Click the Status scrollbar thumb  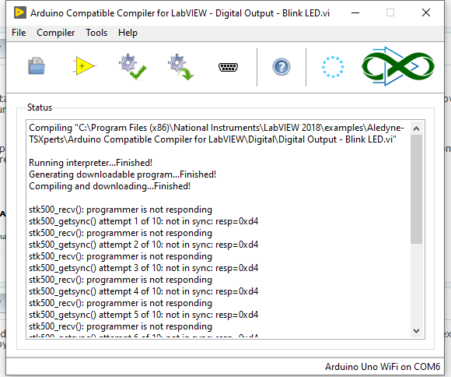click(416, 189)
